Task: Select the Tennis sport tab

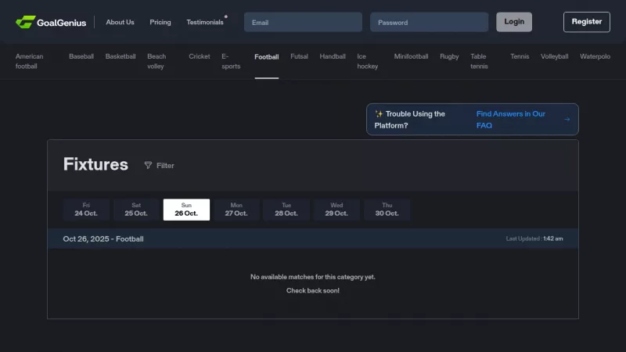Action: 520,56
